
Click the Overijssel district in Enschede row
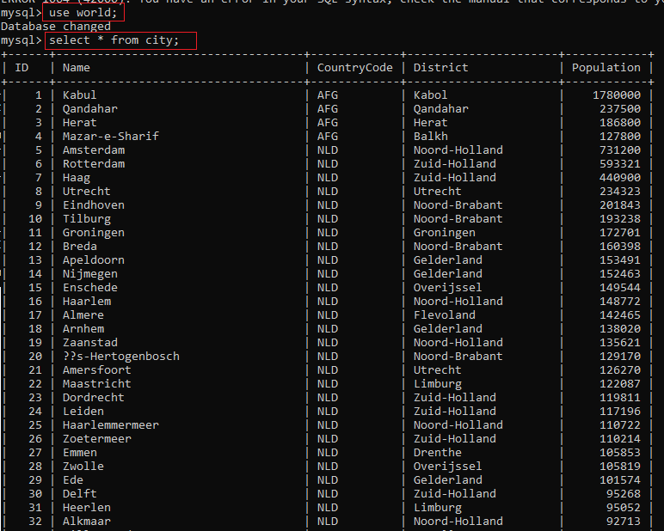click(x=447, y=288)
